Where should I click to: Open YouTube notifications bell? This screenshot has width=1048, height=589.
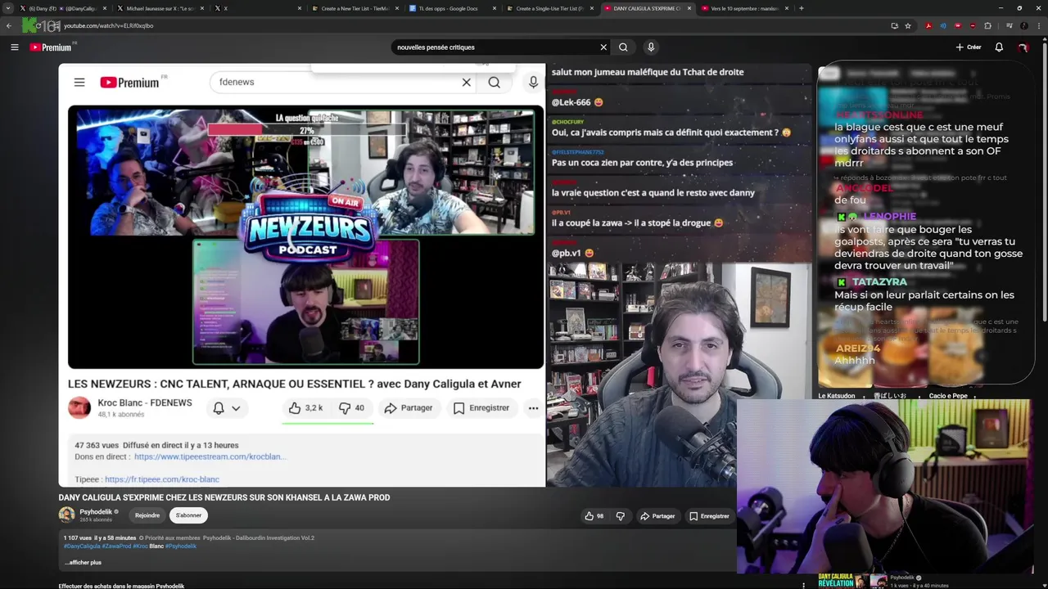click(999, 47)
